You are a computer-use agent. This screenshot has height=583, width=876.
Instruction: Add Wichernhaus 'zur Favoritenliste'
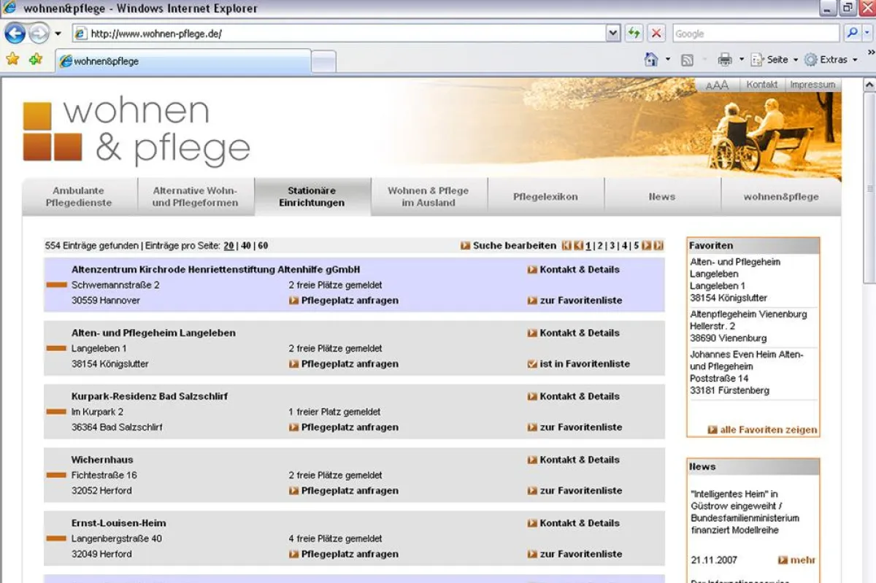575,490
